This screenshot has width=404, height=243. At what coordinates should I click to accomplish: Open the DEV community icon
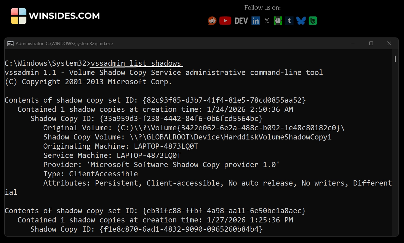coord(241,21)
